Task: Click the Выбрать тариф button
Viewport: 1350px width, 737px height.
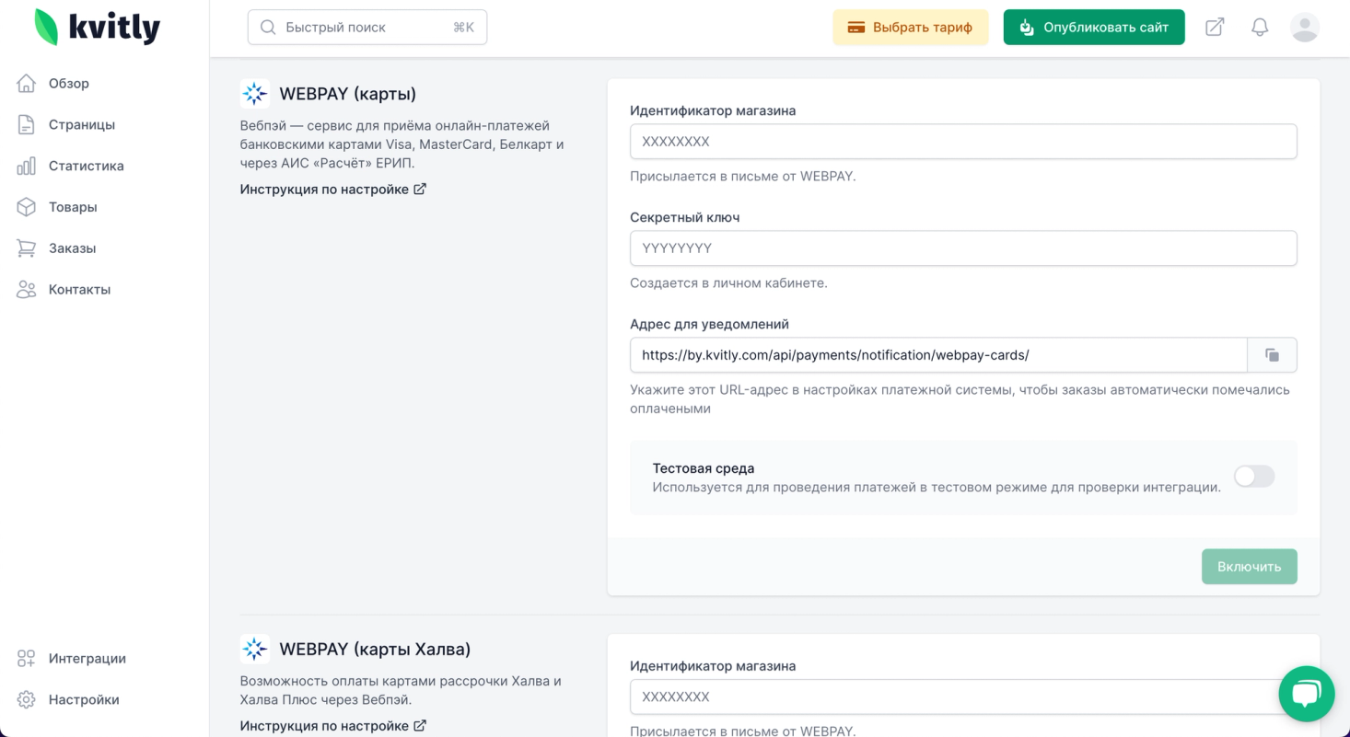Action: click(910, 28)
